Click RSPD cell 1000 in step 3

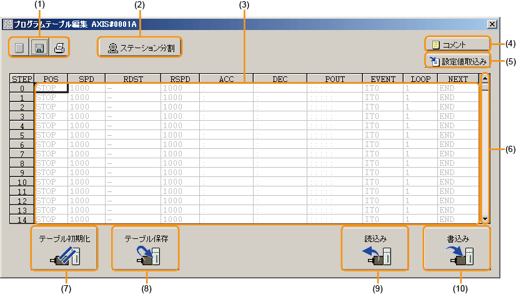click(x=181, y=116)
